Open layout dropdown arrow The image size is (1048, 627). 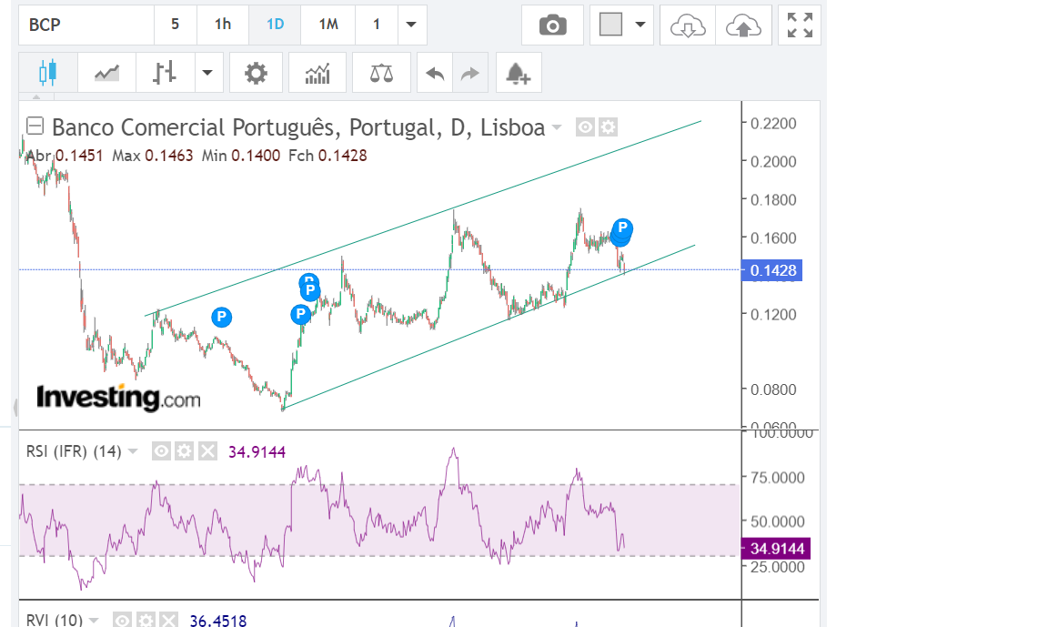click(x=640, y=25)
